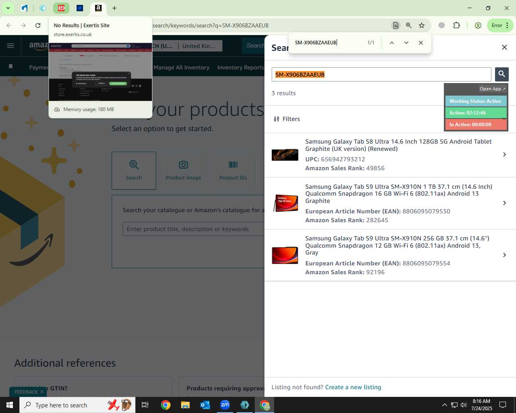Dismiss the FEEDBACK tab with its X
The width and height of the screenshot is (516, 413).
(x=42, y=392)
